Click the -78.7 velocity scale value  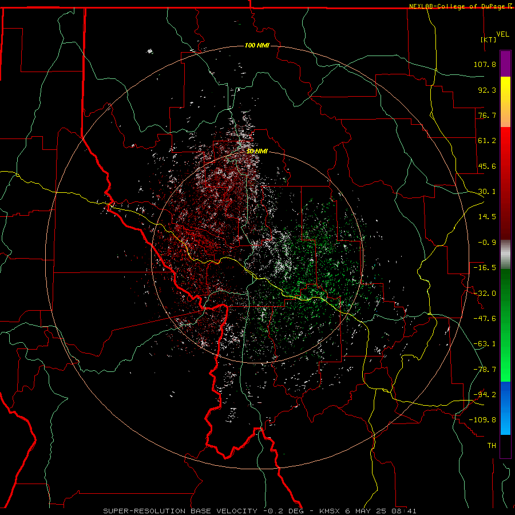click(x=485, y=370)
